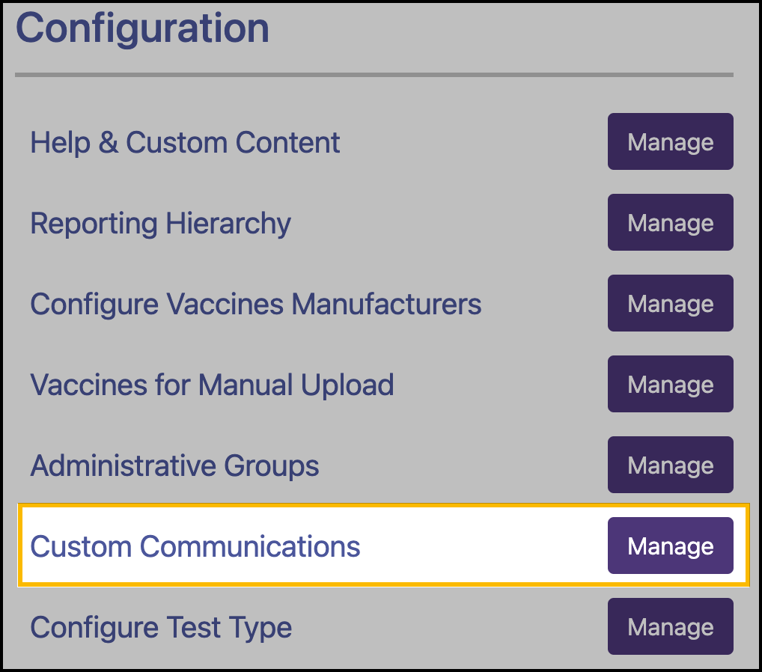This screenshot has height=672, width=762.
Task: Click Manage next to Reporting Hierarchy
Action: click(x=670, y=222)
